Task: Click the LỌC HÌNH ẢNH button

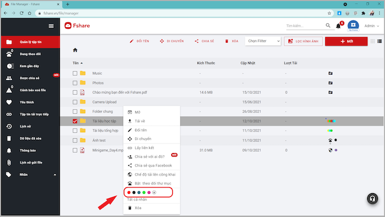Action: (x=303, y=42)
